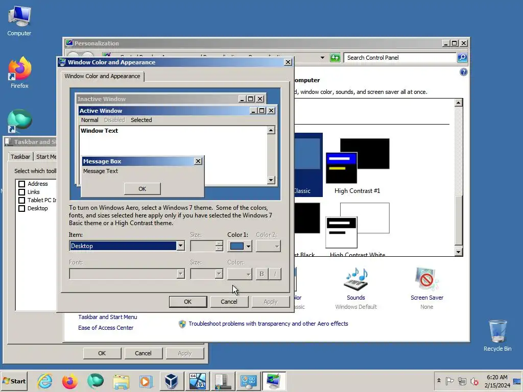Click Show Desktop icon beside the clock
Image resolution: width=523 pixels, height=392 pixels.
pyautogui.click(x=517, y=381)
